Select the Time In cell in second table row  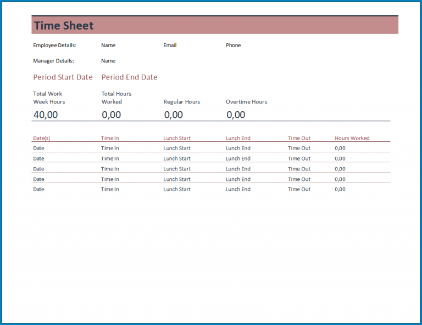click(x=110, y=158)
